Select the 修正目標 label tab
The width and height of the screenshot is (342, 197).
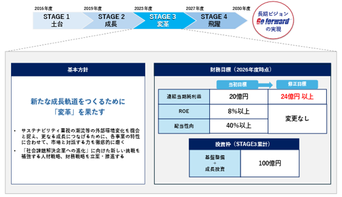click(x=297, y=84)
